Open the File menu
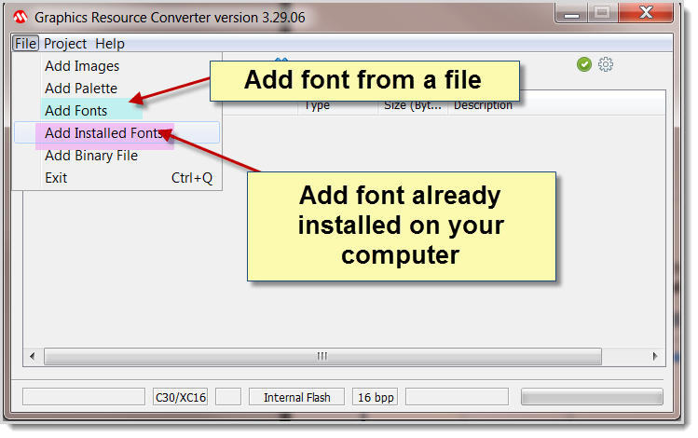This screenshot has height=438, width=698. 25,44
